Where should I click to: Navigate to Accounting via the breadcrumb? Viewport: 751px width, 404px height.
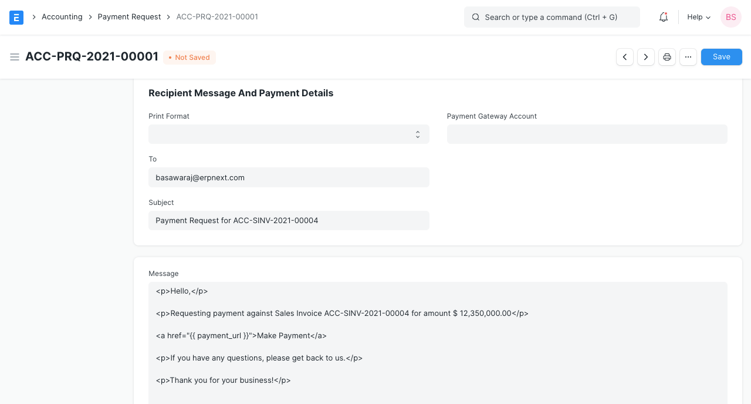(62, 16)
